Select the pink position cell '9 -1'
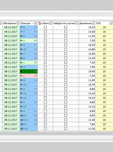The height and width of the screenshot is (152, 113). pyautogui.click(x=29, y=76)
